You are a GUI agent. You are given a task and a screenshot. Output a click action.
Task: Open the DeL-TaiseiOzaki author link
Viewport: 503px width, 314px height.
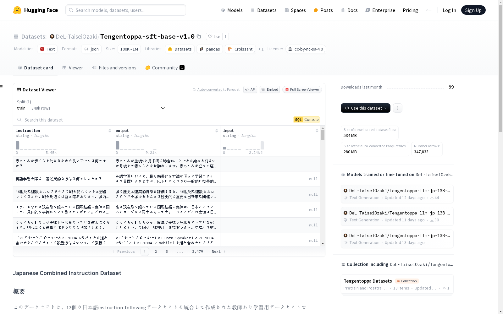click(x=76, y=36)
